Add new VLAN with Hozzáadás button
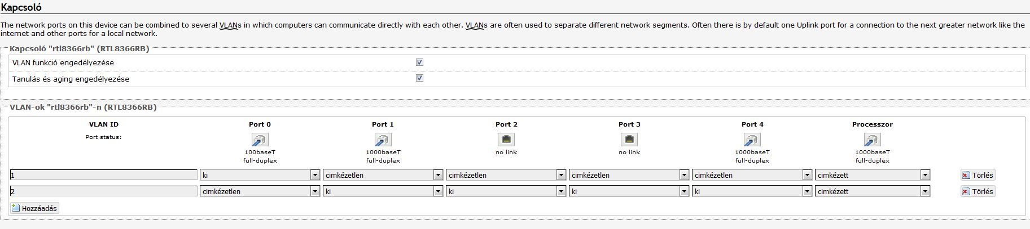 34,208
